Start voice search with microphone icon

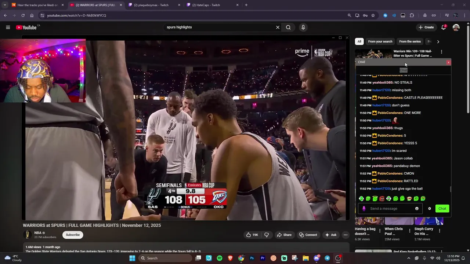point(303,27)
